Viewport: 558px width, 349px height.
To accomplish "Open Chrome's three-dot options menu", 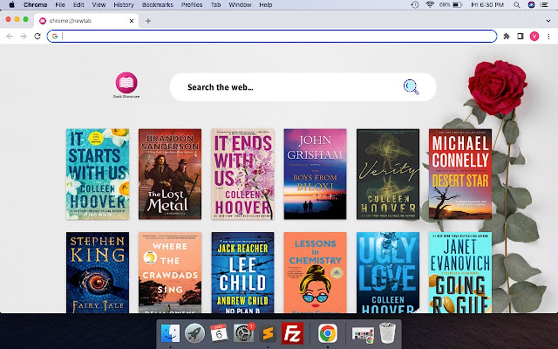I will [x=549, y=36].
